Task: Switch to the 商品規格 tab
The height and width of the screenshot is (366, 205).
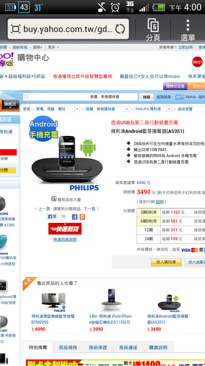Action: pyautogui.click(x=68, y=347)
